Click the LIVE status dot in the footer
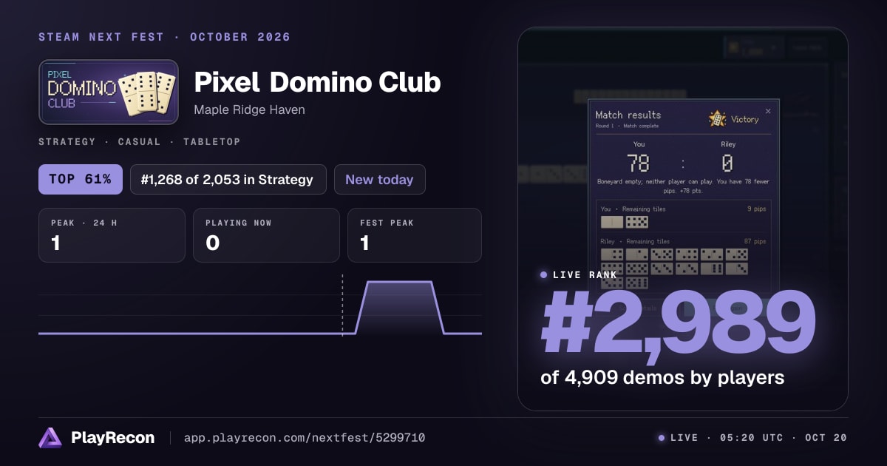887x466 pixels. (x=661, y=438)
